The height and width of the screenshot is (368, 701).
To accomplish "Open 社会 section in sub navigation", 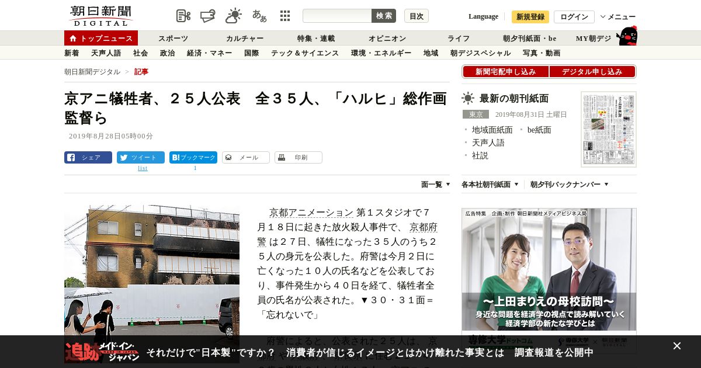I will (141, 53).
